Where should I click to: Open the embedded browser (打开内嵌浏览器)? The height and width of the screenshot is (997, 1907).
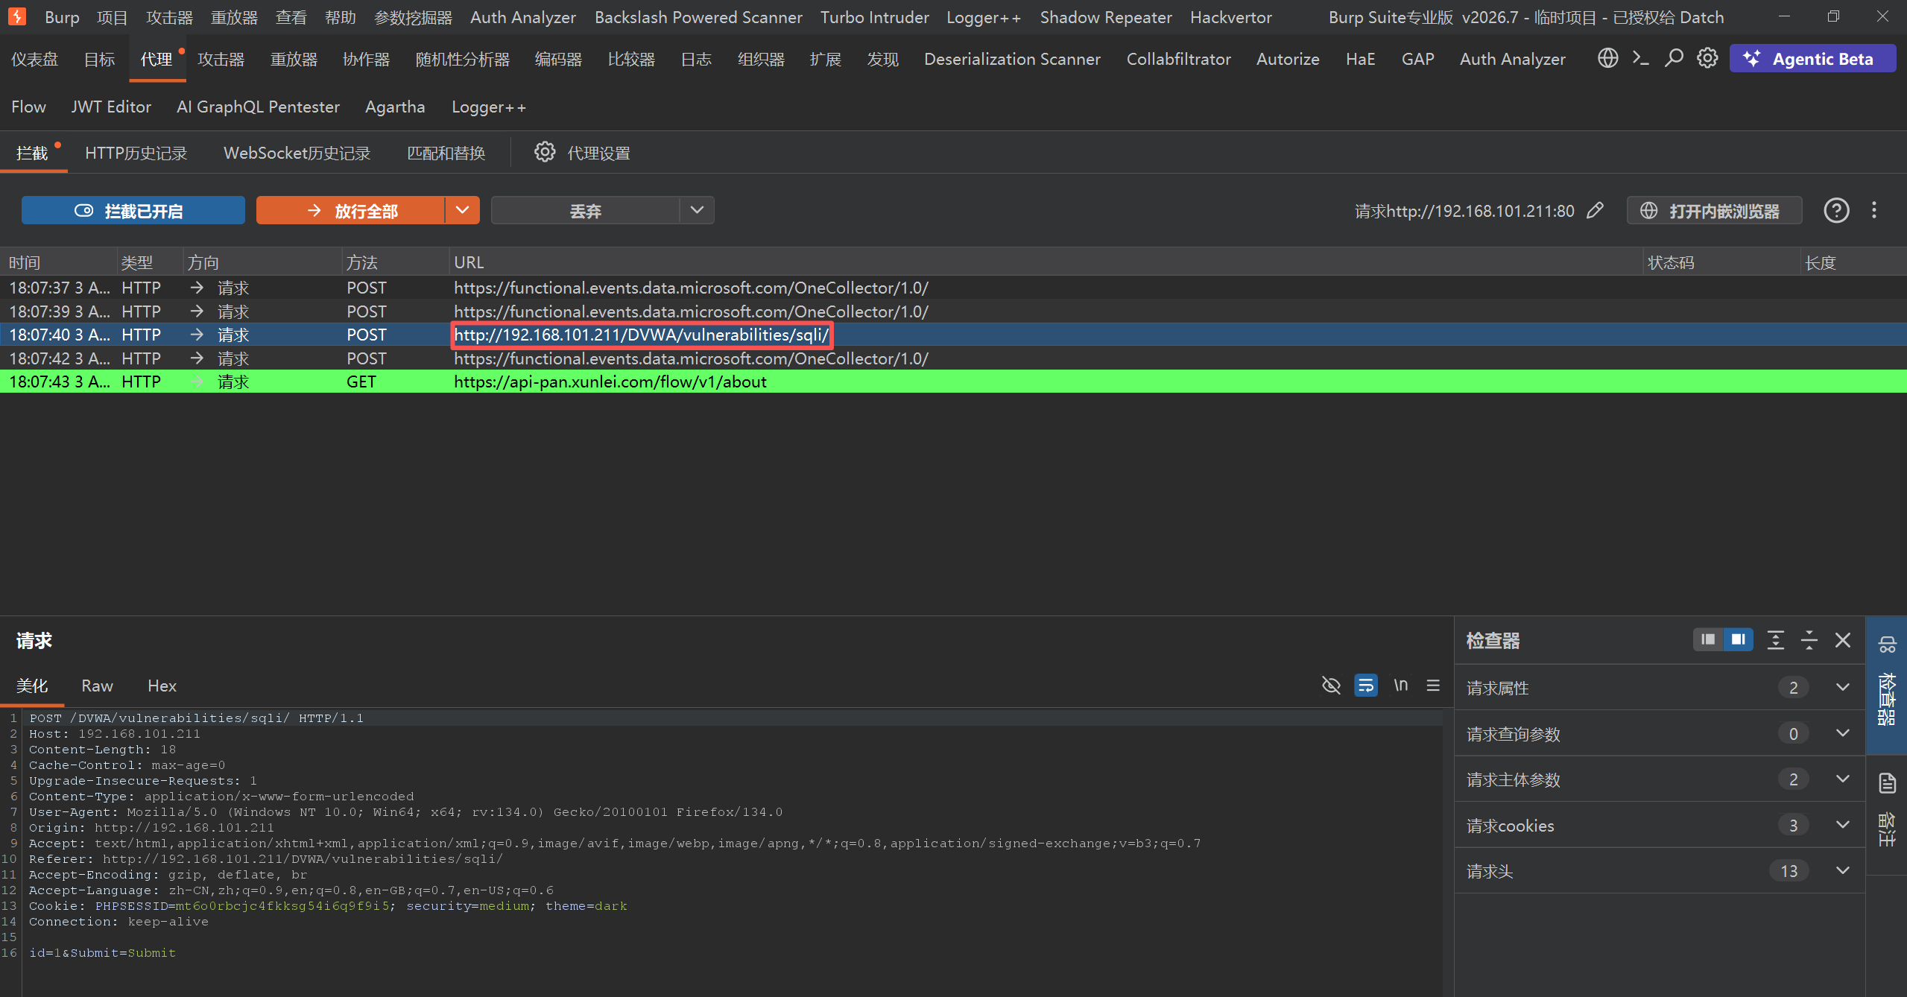click(1715, 211)
